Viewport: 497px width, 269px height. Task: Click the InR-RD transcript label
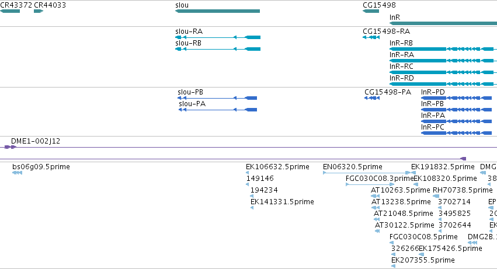tap(402, 78)
